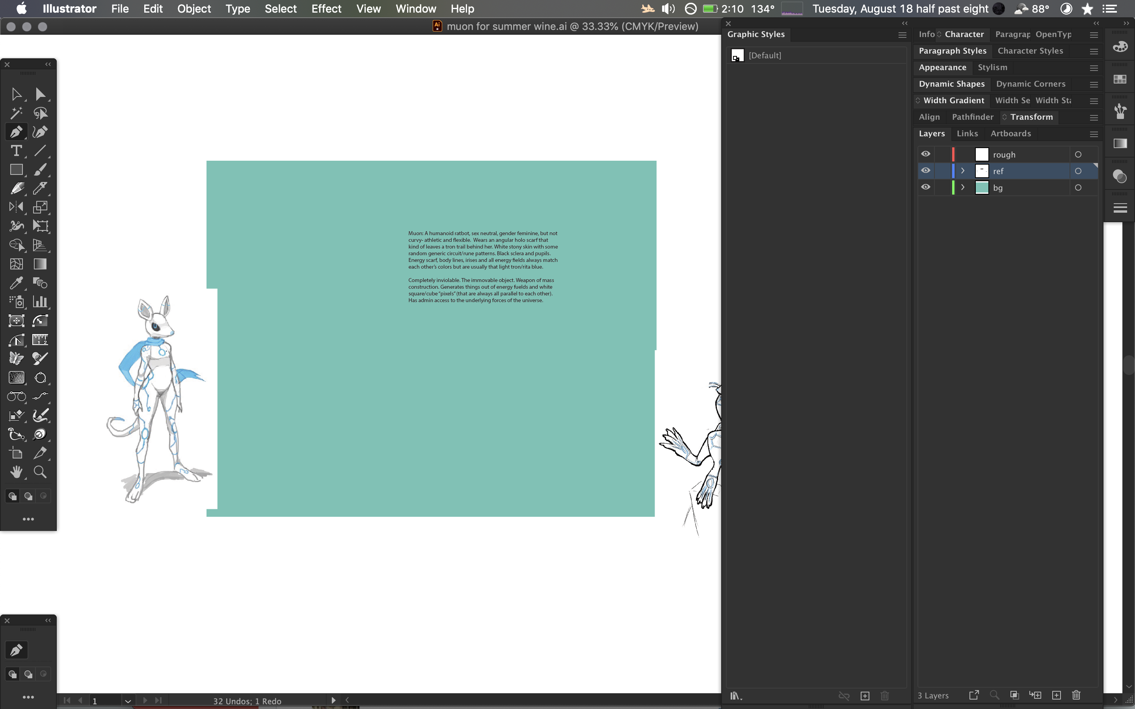The height and width of the screenshot is (709, 1135).
Task: Select the Direct Selection tool
Action: click(x=40, y=94)
